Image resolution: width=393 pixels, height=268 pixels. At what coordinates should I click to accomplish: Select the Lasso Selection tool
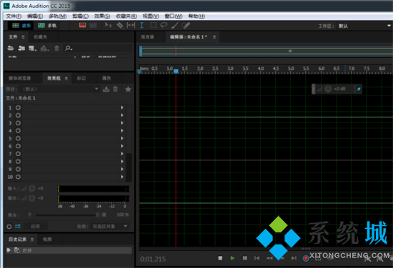pyautogui.click(x=164, y=25)
